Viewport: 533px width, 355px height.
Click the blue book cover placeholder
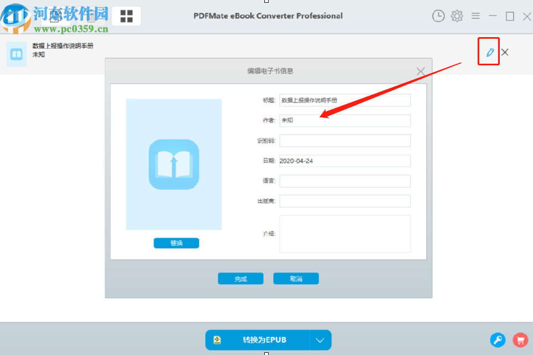point(173,164)
